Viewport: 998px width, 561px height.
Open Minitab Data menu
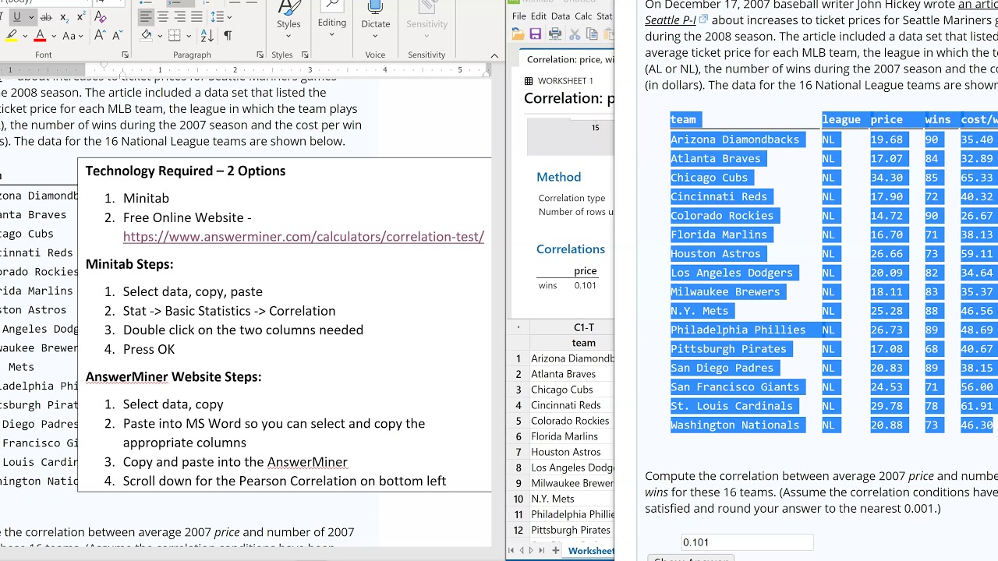561,16
